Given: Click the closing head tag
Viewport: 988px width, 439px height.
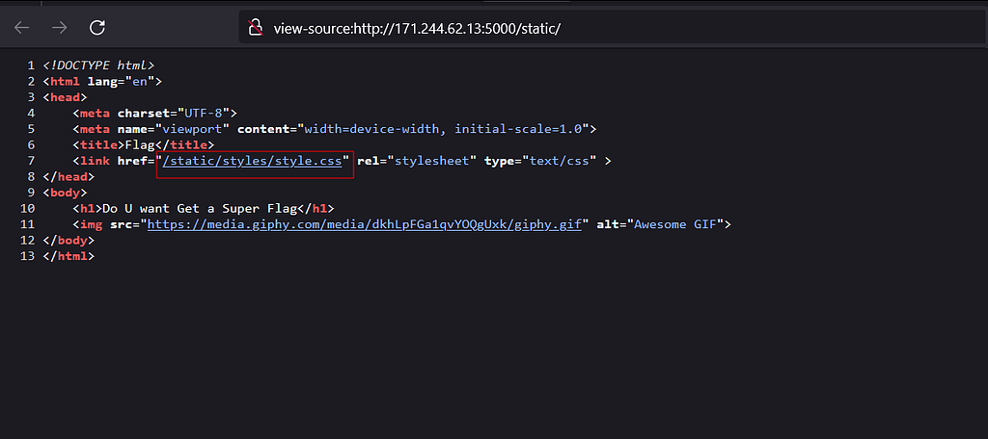Looking at the screenshot, I should [x=69, y=177].
